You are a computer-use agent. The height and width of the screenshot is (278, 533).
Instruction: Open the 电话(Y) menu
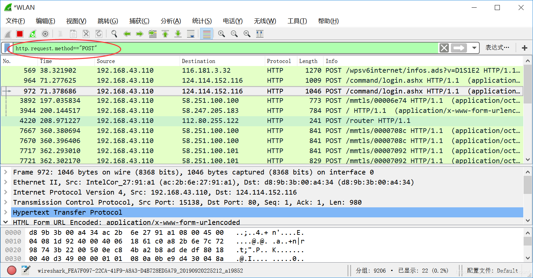(x=233, y=21)
